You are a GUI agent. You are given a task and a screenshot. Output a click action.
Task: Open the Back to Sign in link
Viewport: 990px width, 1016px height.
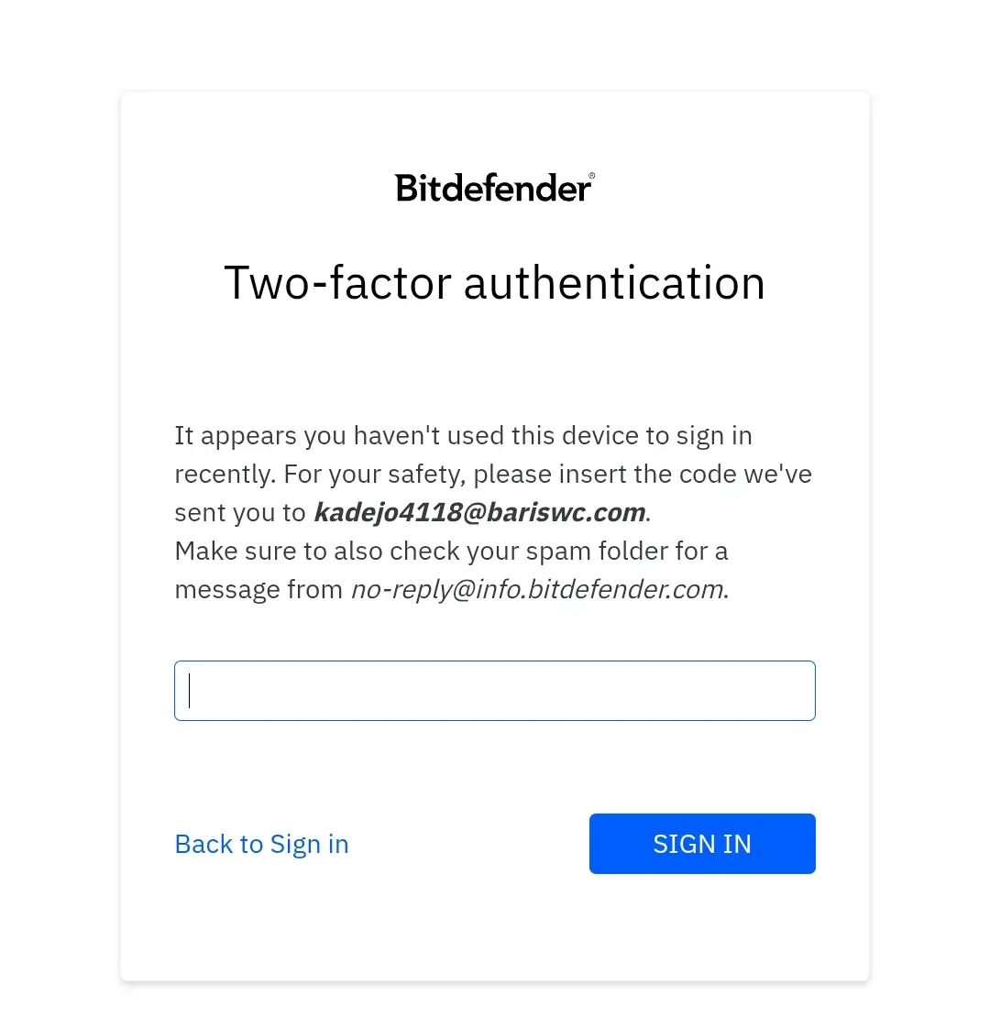pyautogui.click(x=262, y=845)
